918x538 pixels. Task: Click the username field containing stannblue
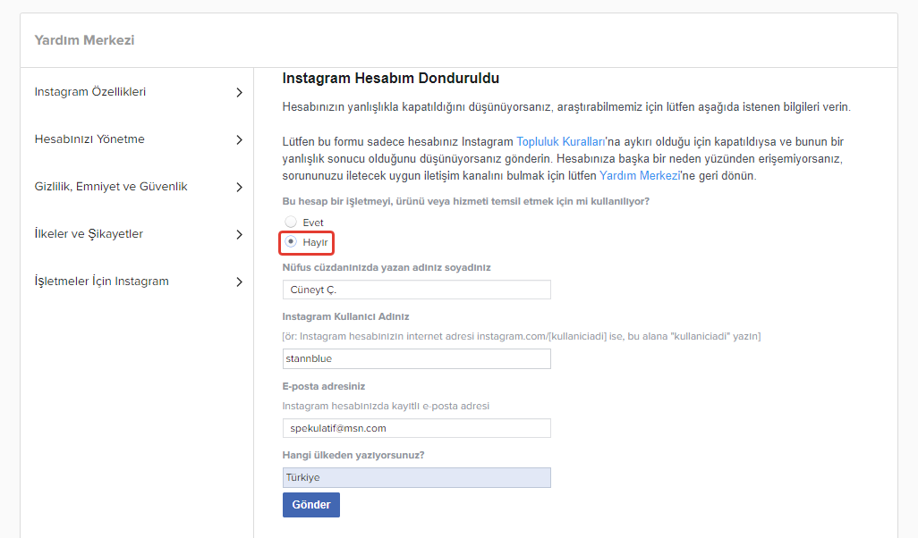tap(416, 358)
